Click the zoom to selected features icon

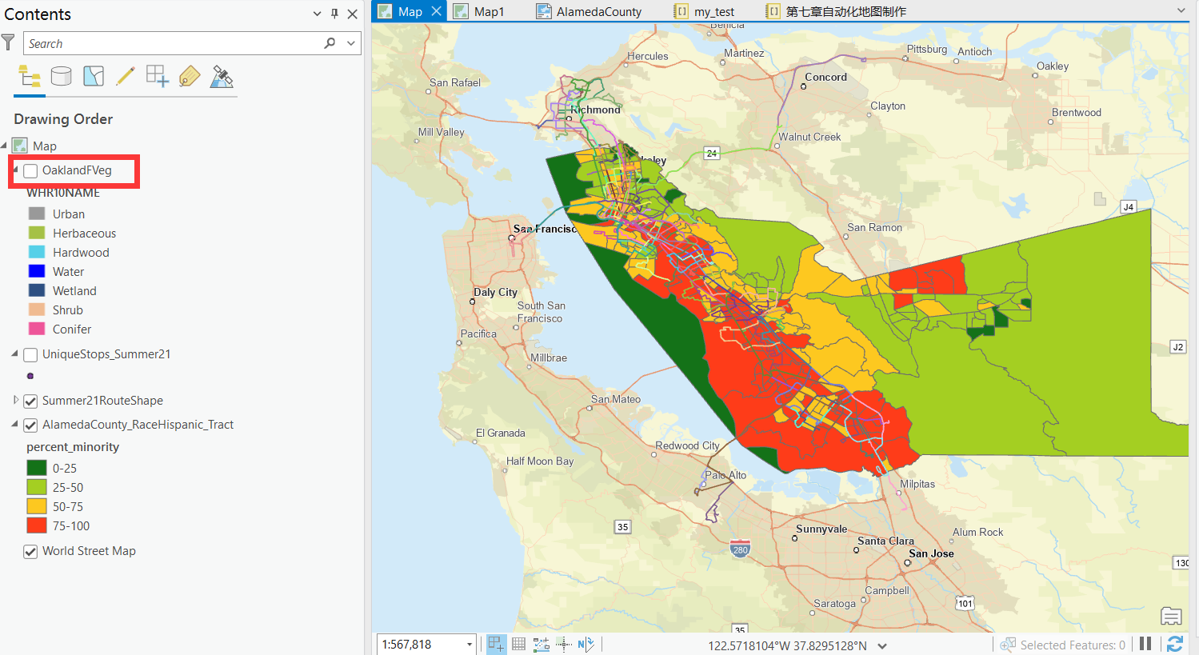(x=1008, y=645)
